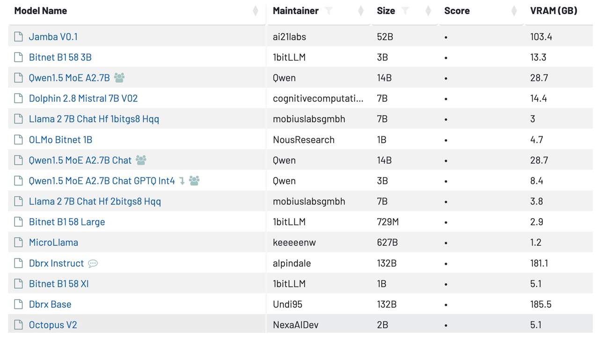The image size is (599, 337).
Task: Click the file icon beside Octopus V2
Action: (x=19, y=325)
